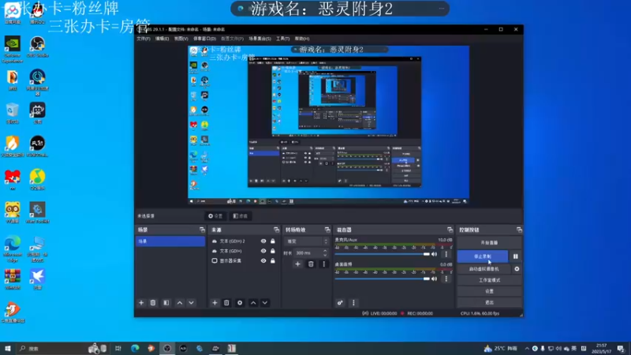Viewport: 631px width, 355px height.
Task: Open Windows Start button
Action: [x=8, y=348]
